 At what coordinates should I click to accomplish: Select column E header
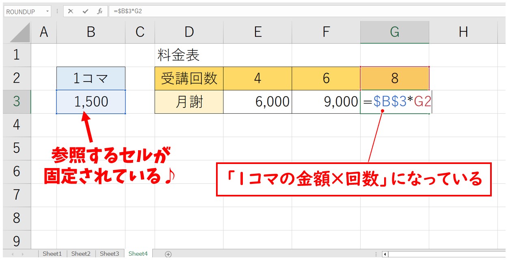pyautogui.click(x=257, y=32)
